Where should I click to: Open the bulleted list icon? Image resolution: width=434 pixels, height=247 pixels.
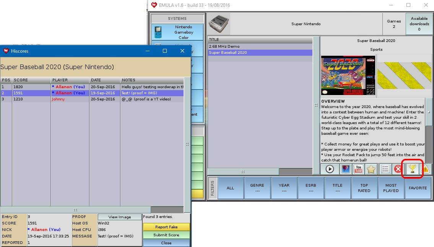pos(385,169)
